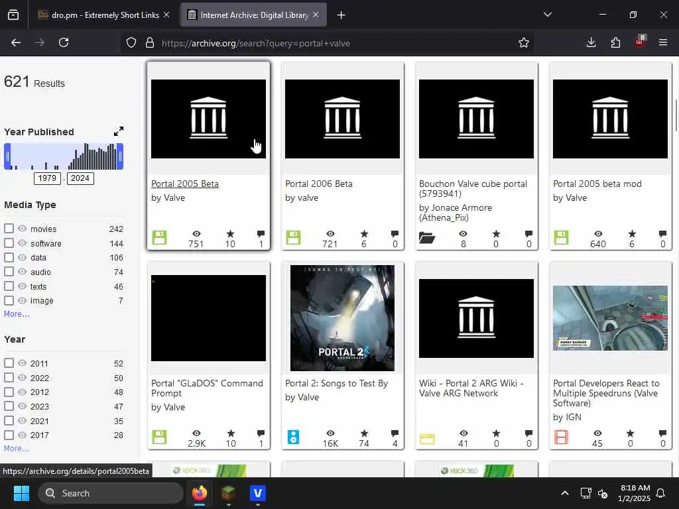Image resolution: width=679 pixels, height=509 pixels.
Task: Switch to the dro.pm Extremely Short Links tab
Action: tap(105, 15)
